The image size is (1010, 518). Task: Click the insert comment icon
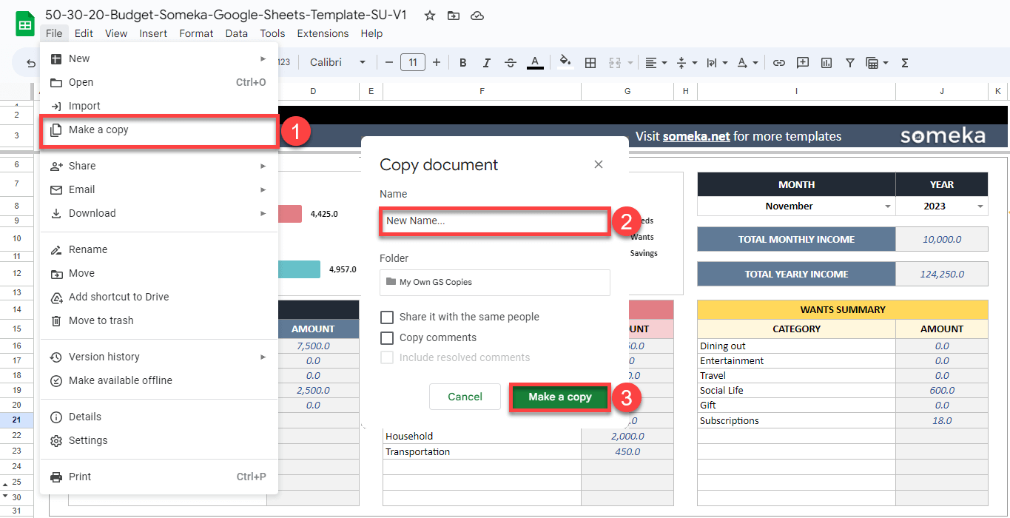[x=803, y=63]
